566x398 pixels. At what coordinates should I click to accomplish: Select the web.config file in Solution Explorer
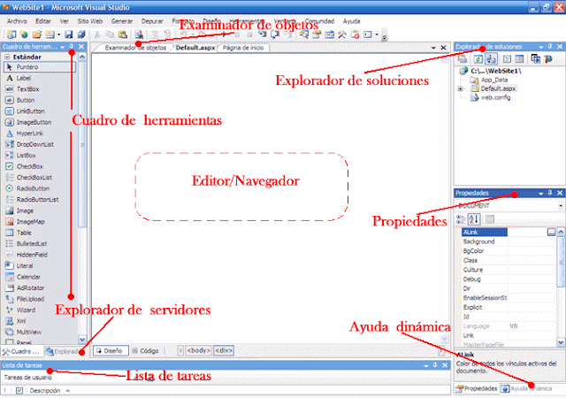[x=492, y=97]
